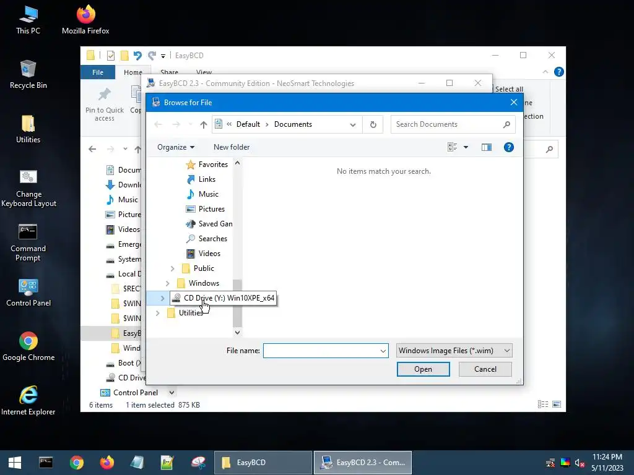Switch to EasyBCD folder taskbar button
The image size is (634, 475).
263,463
